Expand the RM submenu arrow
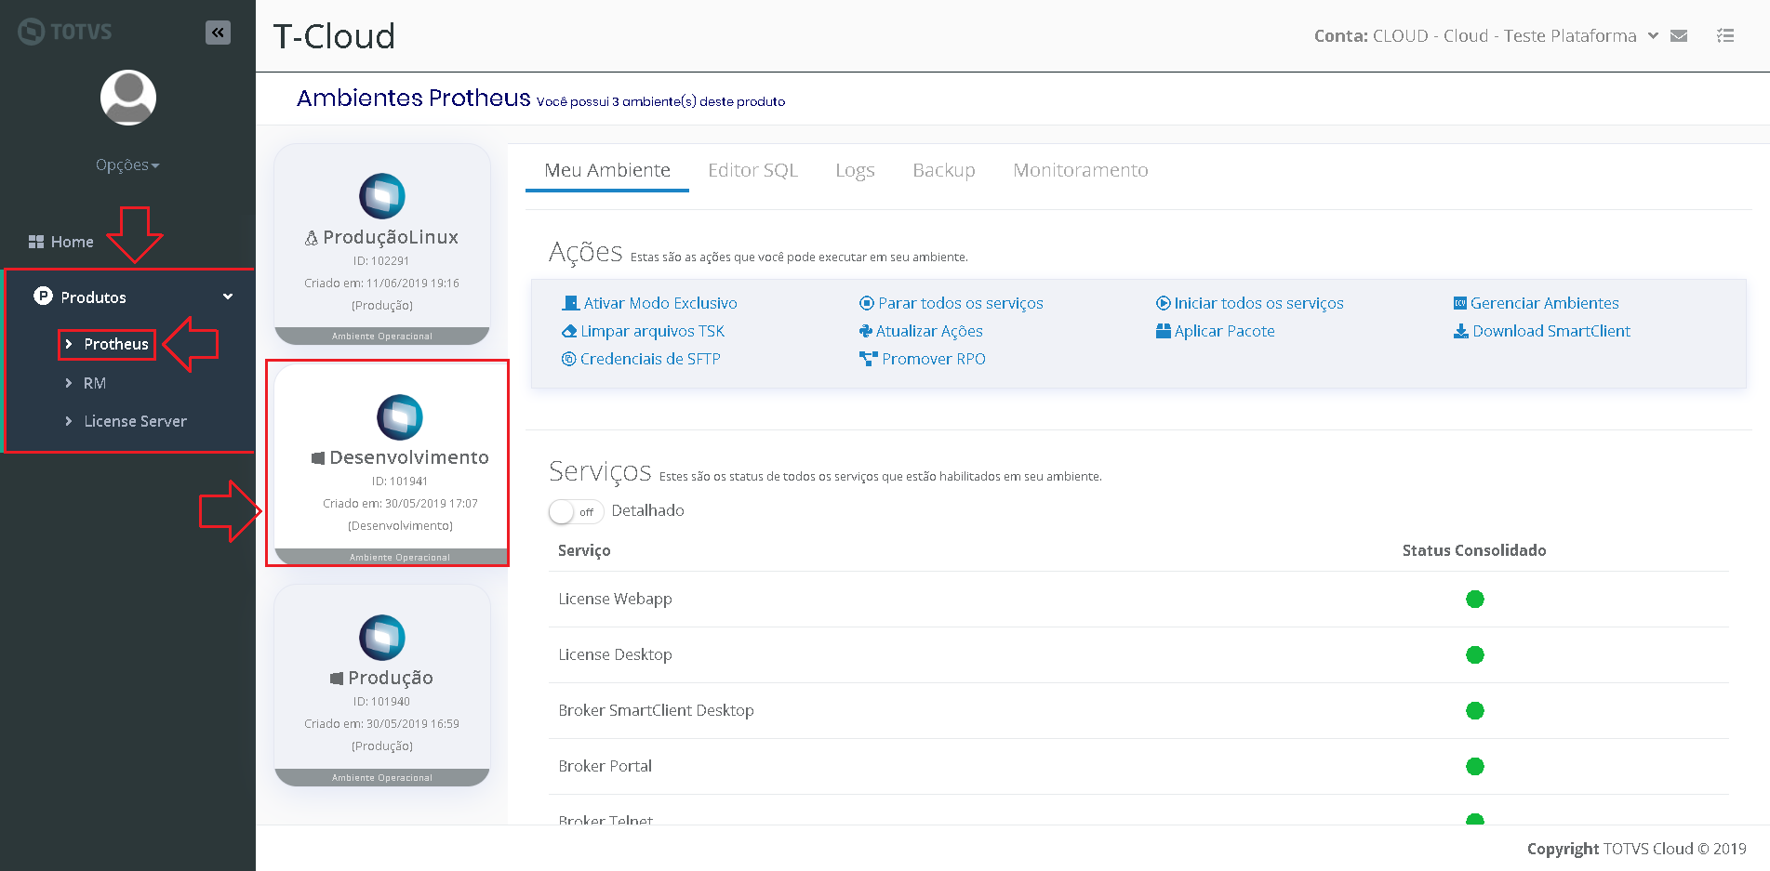 click(69, 383)
